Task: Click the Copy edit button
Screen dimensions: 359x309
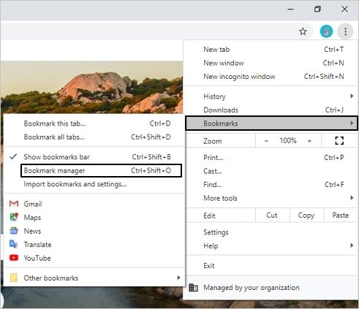Action: tap(306, 215)
